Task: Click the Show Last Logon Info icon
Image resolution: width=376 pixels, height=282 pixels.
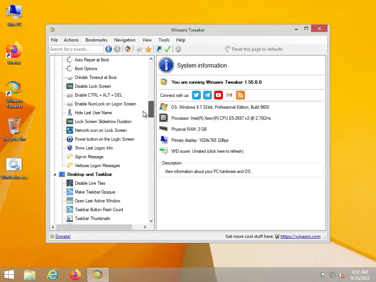Action: pyautogui.click(x=69, y=148)
